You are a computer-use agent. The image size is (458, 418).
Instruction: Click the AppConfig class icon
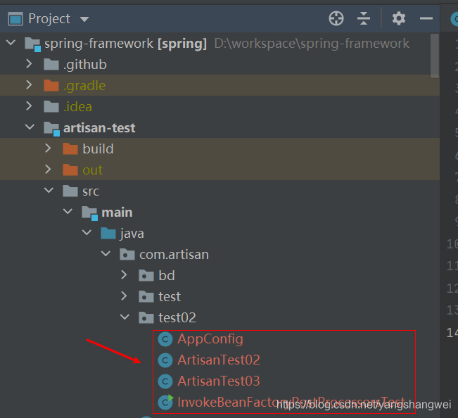pyautogui.click(x=165, y=339)
